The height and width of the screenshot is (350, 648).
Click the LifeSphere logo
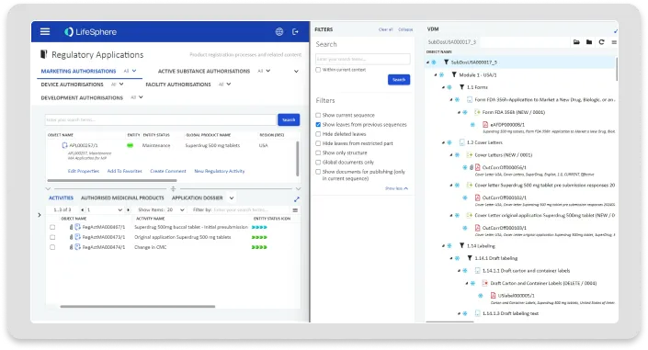(90, 32)
